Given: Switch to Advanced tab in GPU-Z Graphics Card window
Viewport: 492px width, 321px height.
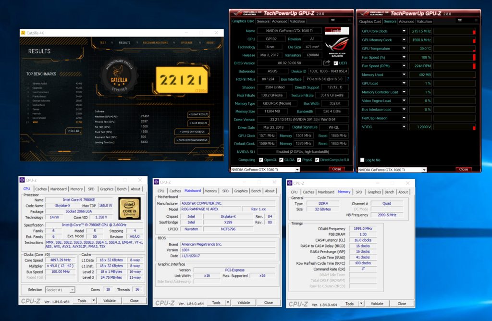Looking at the screenshot, I should click(x=279, y=21).
